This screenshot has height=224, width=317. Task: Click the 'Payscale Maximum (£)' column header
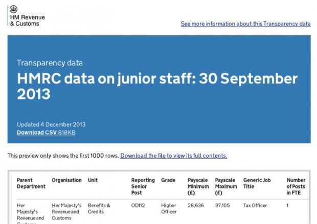click(x=226, y=186)
